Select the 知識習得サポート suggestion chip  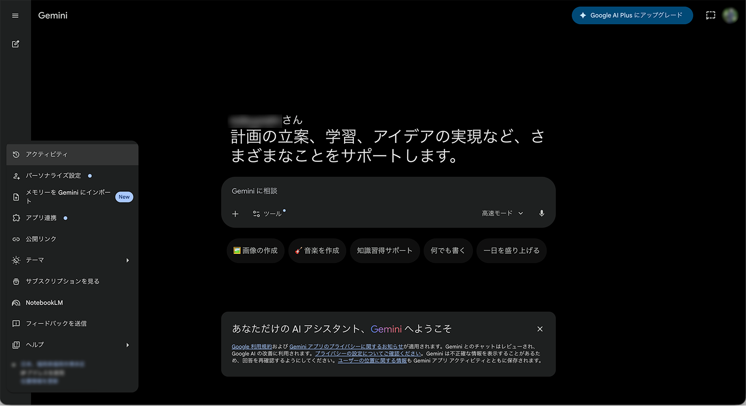385,251
